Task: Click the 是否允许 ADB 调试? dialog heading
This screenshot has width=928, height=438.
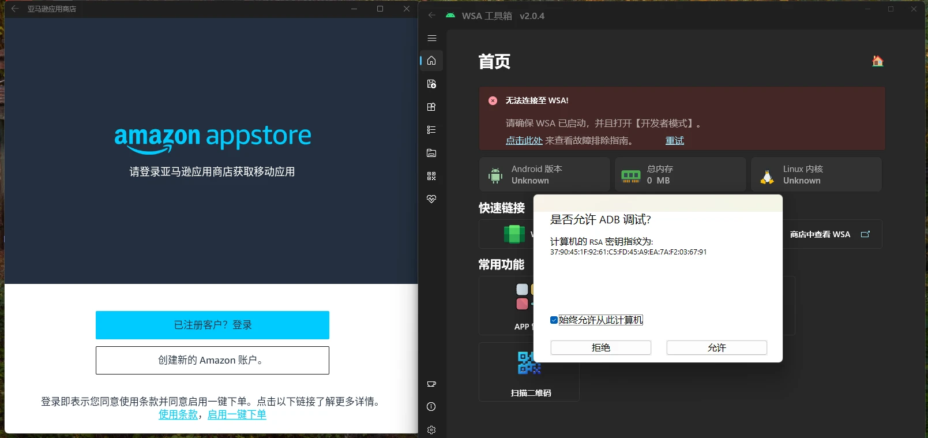Action: point(600,220)
